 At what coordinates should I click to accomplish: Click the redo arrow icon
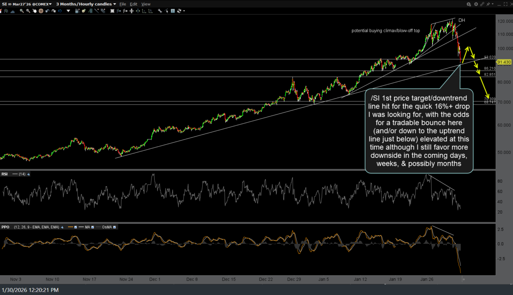click(x=53, y=11)
